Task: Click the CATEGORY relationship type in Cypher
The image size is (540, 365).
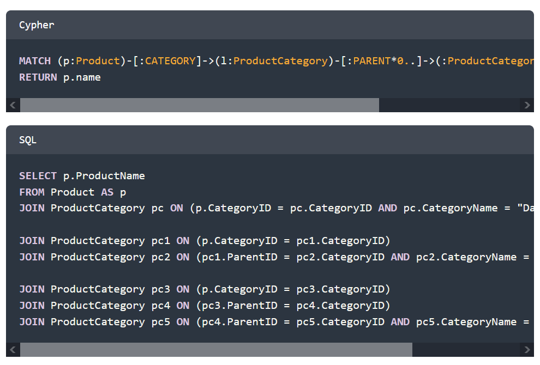Action: (171, 61)
